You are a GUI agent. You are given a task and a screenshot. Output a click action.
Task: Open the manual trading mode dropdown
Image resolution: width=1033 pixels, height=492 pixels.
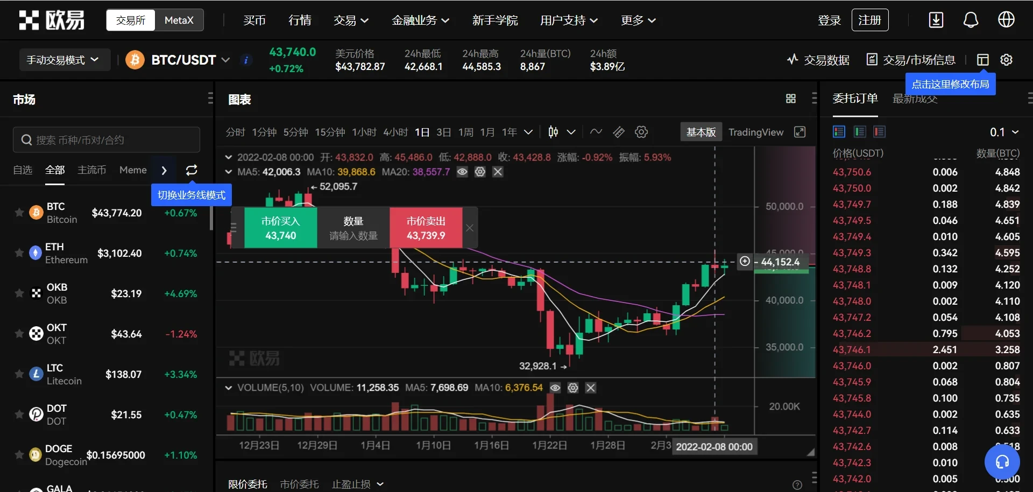[63, 60]
